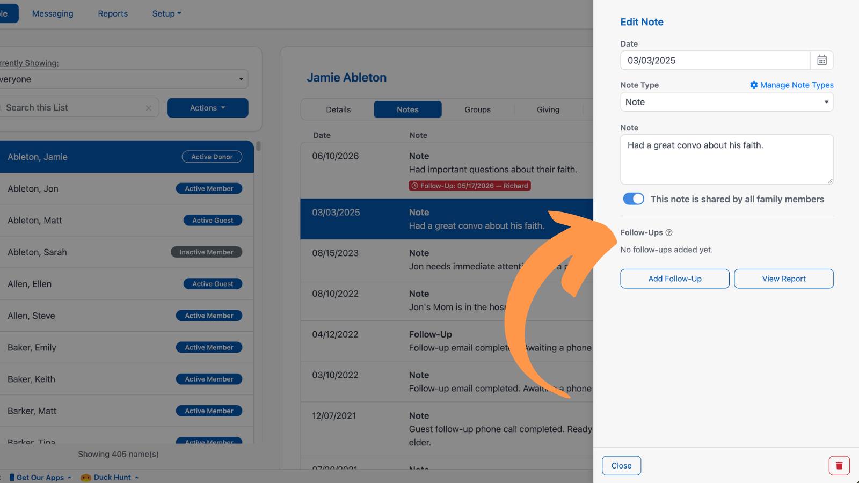
Task: Open the 04/12/2022 Follow-Up note row
Action: click(447, 341)
